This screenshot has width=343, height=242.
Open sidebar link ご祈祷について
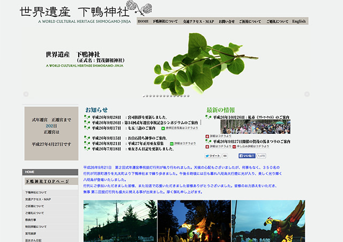pos(34,206)
